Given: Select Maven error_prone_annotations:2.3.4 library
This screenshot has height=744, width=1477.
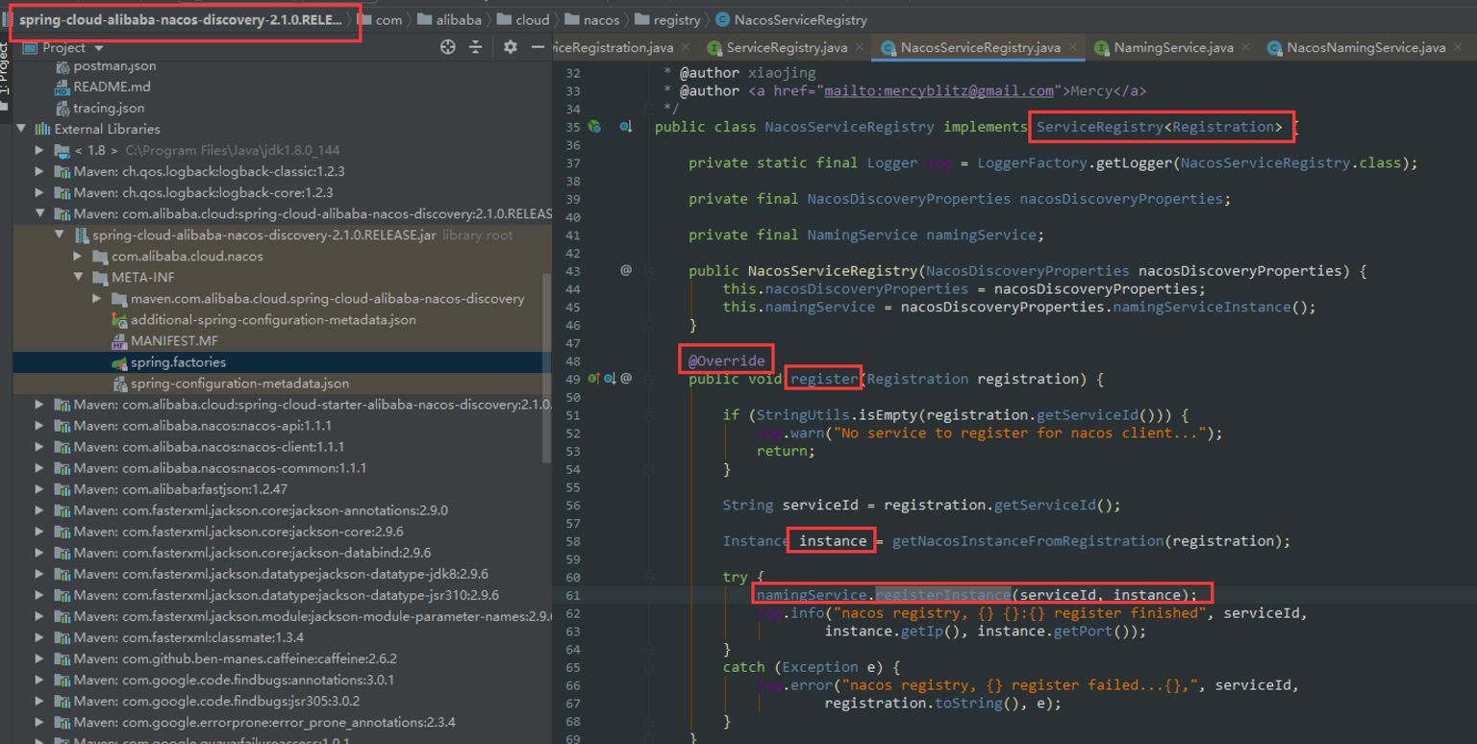Looking at the screenshot, I should click(x=264, y=722).
